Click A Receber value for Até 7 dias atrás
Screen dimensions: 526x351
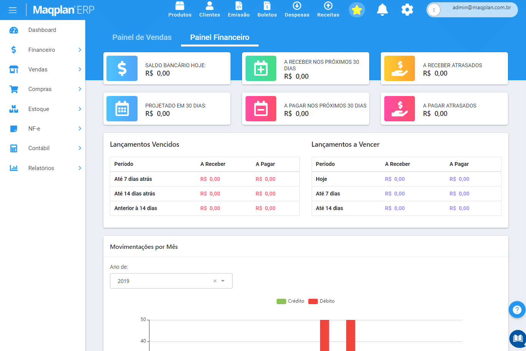[210, 179]
